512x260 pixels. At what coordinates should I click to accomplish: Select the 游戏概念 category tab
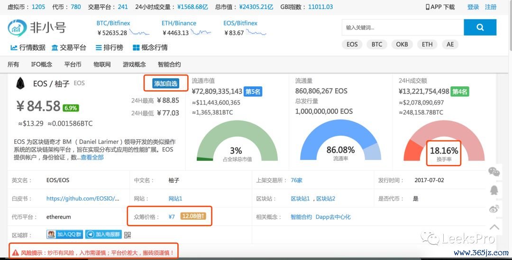click(134, 65)
